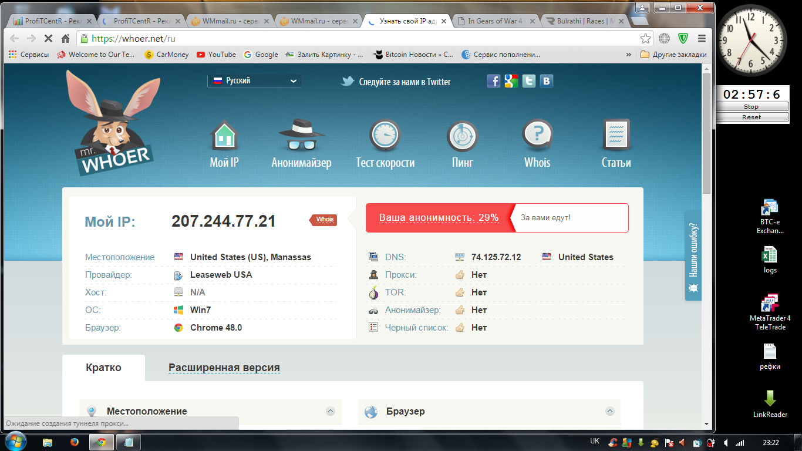Click the volume speaker tray icon
This screenshot has width=802, height=451.
726,442
